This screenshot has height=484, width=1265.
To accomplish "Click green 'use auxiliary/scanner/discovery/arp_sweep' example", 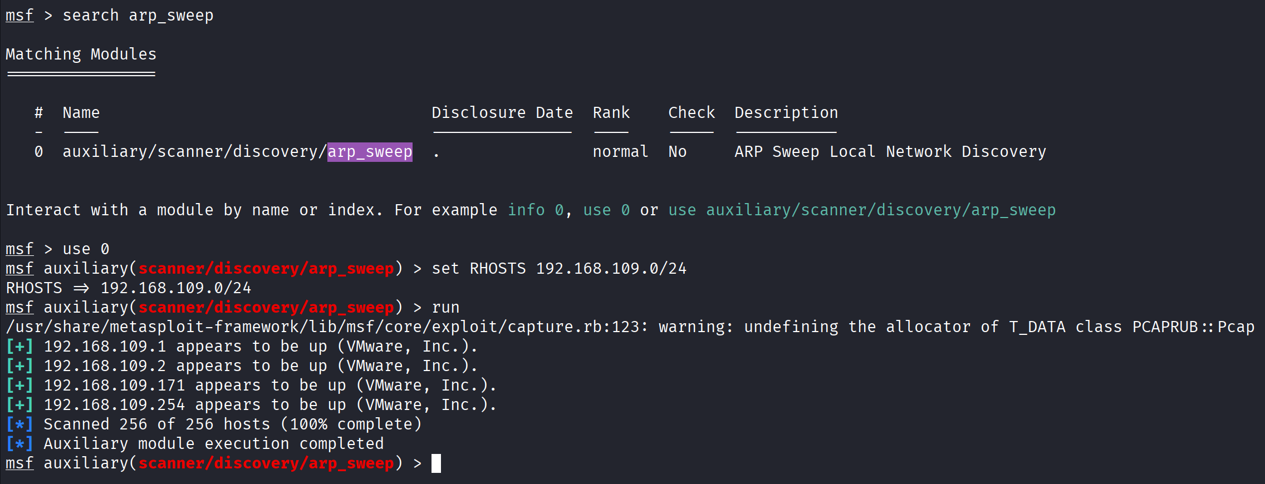I will click(862, 210).
